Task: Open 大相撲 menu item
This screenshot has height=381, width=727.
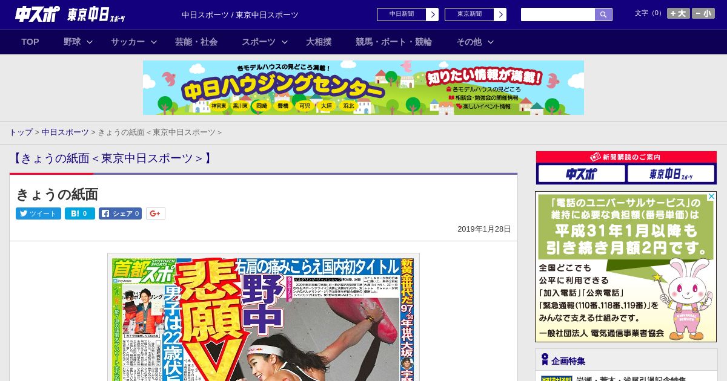Action: pos(319,42)
